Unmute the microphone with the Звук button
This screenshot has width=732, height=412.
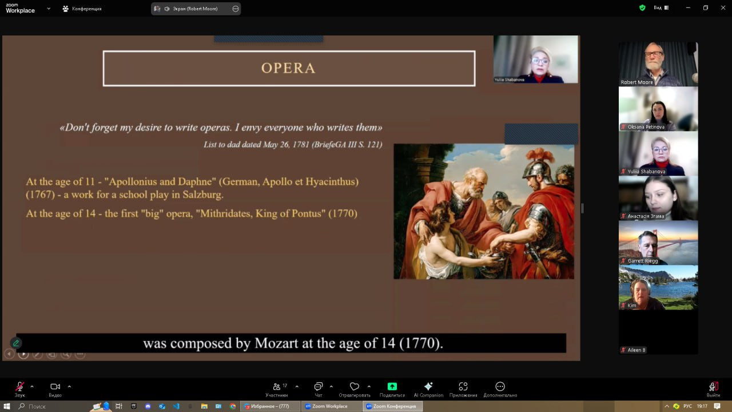[20, 389]
